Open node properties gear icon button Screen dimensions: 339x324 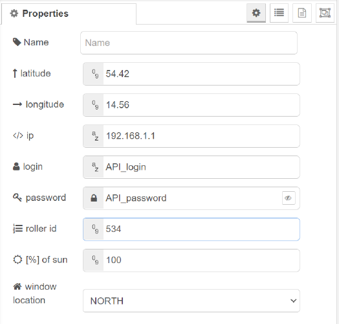pos(256,13)
